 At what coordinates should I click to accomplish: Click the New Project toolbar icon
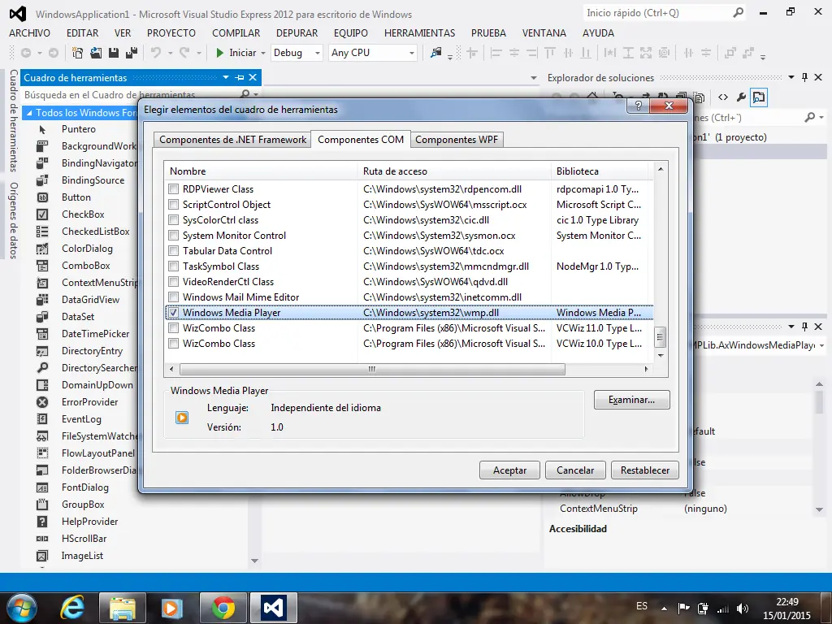click(77, 53)
